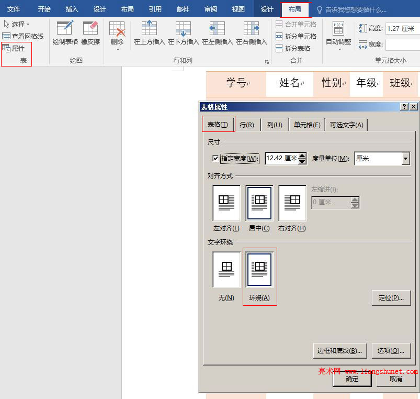
Task: Switch to the 审阅 ribbon tab
Action: [211, 9]
